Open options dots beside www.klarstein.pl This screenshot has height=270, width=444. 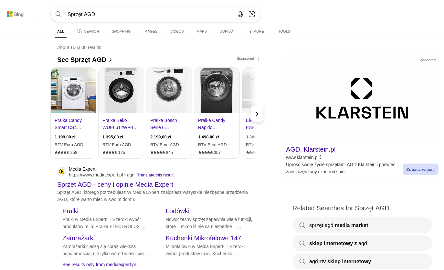pyautogui.click(x=321, y=157)
